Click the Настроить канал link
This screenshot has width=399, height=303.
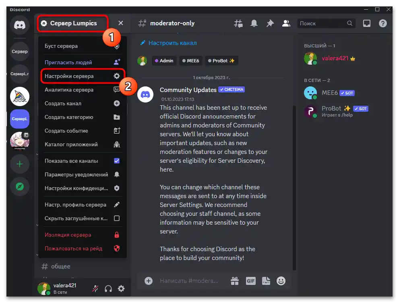coord(172,43)
